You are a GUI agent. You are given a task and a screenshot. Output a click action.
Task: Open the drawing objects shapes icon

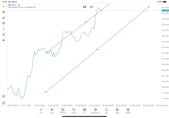(4, 35)
